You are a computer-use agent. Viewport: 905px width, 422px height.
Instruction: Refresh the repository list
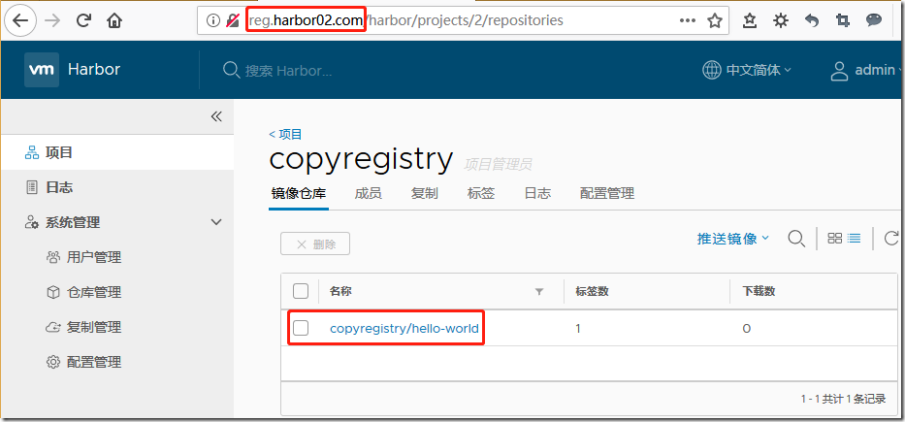click(x=890, y=239)
